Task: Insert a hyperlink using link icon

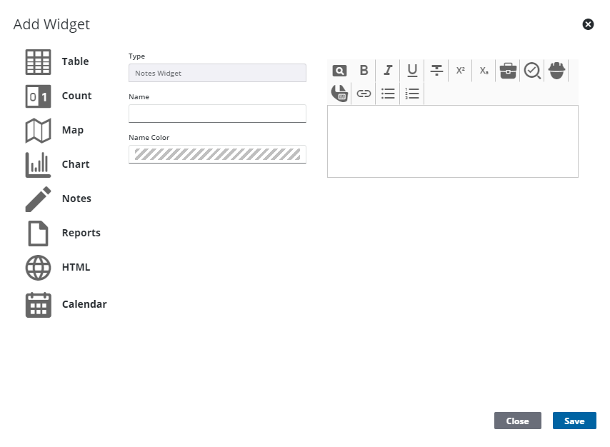Action: point(364,94)
